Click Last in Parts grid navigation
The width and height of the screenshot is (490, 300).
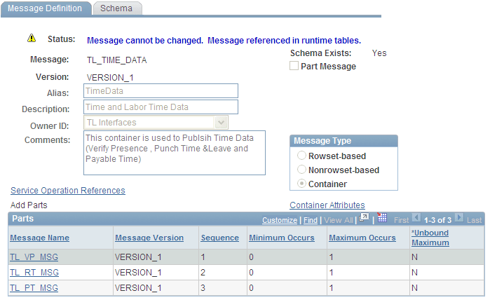tap(474, 220)
